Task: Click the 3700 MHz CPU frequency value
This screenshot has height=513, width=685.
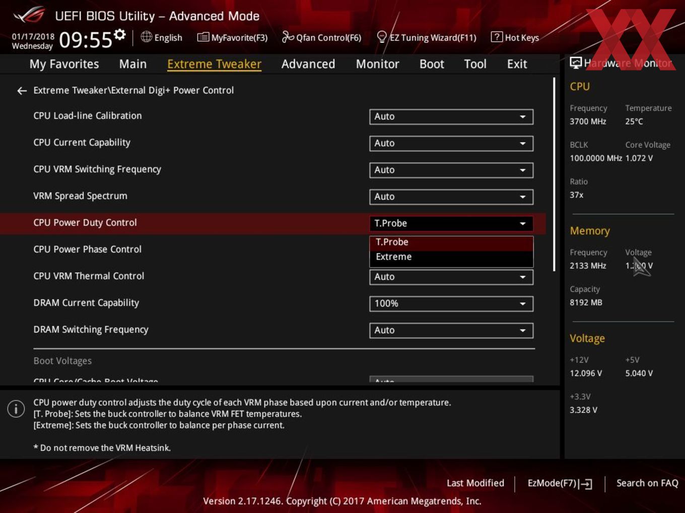Action: click(588, 121)
